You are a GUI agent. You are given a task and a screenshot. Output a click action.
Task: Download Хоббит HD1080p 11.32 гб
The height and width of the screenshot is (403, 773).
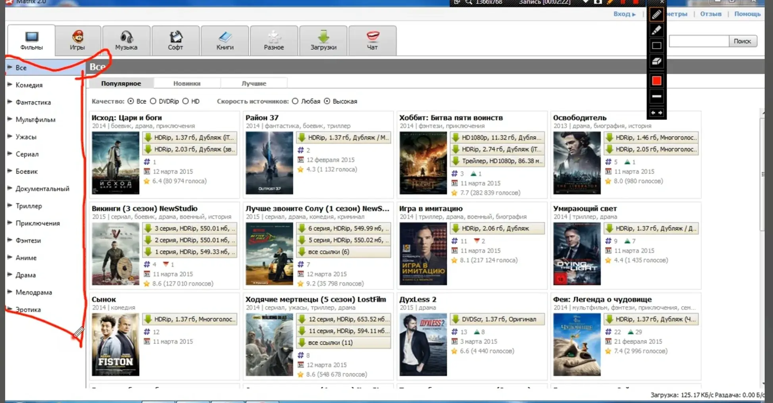pos(497,138)
